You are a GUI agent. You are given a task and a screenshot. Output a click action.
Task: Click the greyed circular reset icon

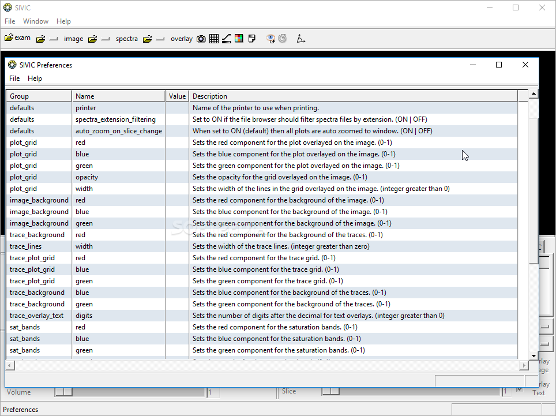pyautogui.click(x=282, y=38)
